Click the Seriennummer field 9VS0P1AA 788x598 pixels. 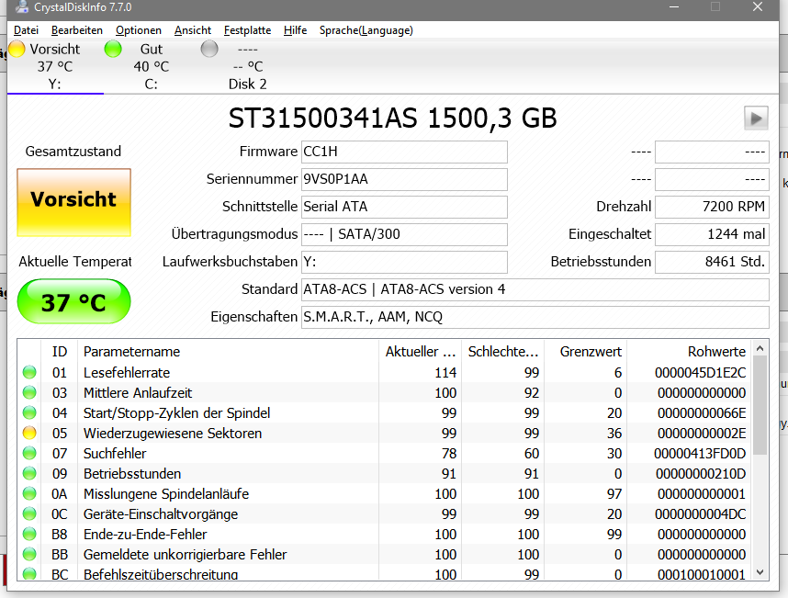(404, 179)
